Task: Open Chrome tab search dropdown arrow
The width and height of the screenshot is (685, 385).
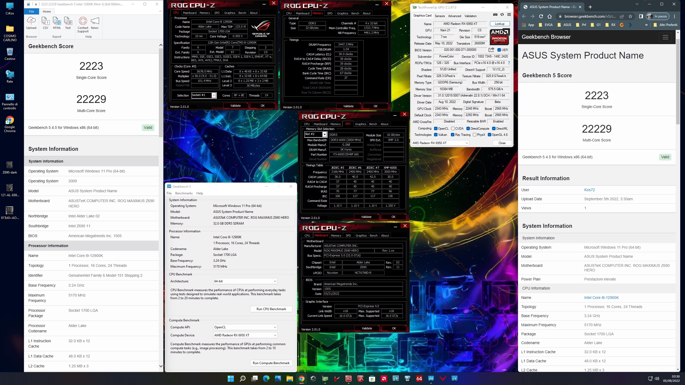Action: click(x=637, y=4)
